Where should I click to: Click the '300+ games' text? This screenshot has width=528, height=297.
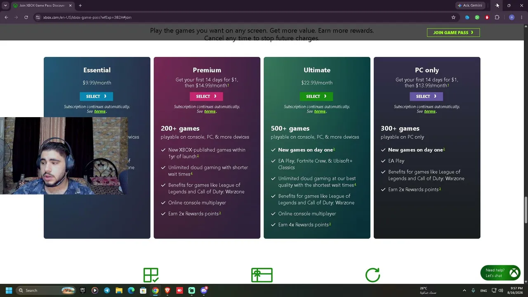pyautogui.click(x=400, y=129)
